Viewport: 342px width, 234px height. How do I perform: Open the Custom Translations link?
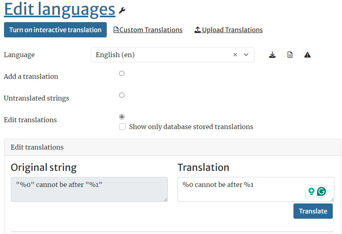[148, 30]
